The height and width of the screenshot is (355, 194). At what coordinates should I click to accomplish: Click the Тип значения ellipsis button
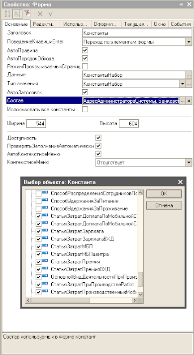[189, 84]
